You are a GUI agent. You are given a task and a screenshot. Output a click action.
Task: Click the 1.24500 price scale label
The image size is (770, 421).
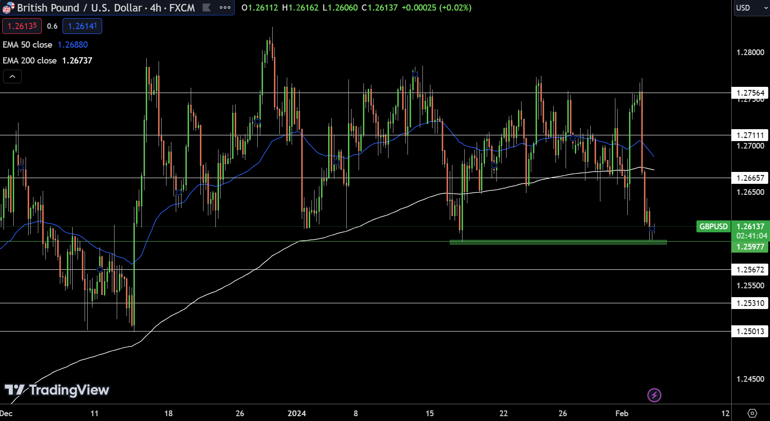tap(750, 379)
